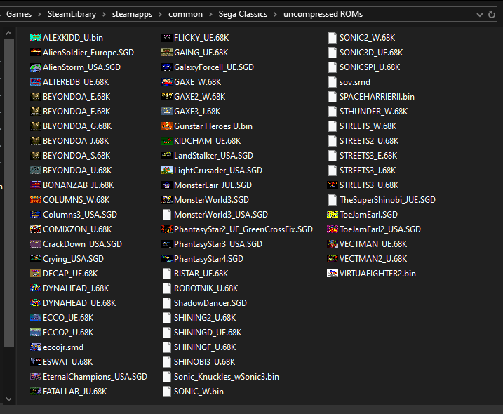Navigate to Games in the address path
503x414 pixels.
pyautogui.click(x=19, y=14)
